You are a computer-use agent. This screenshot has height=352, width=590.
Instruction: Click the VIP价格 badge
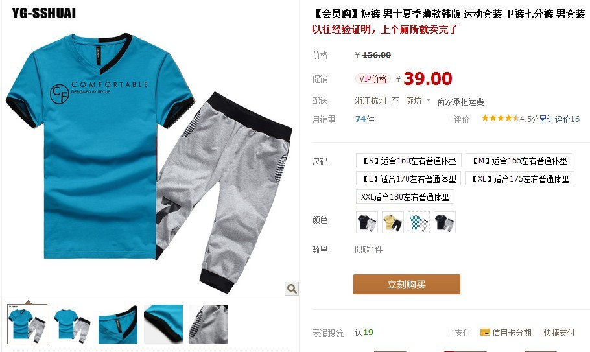point(373,79)
